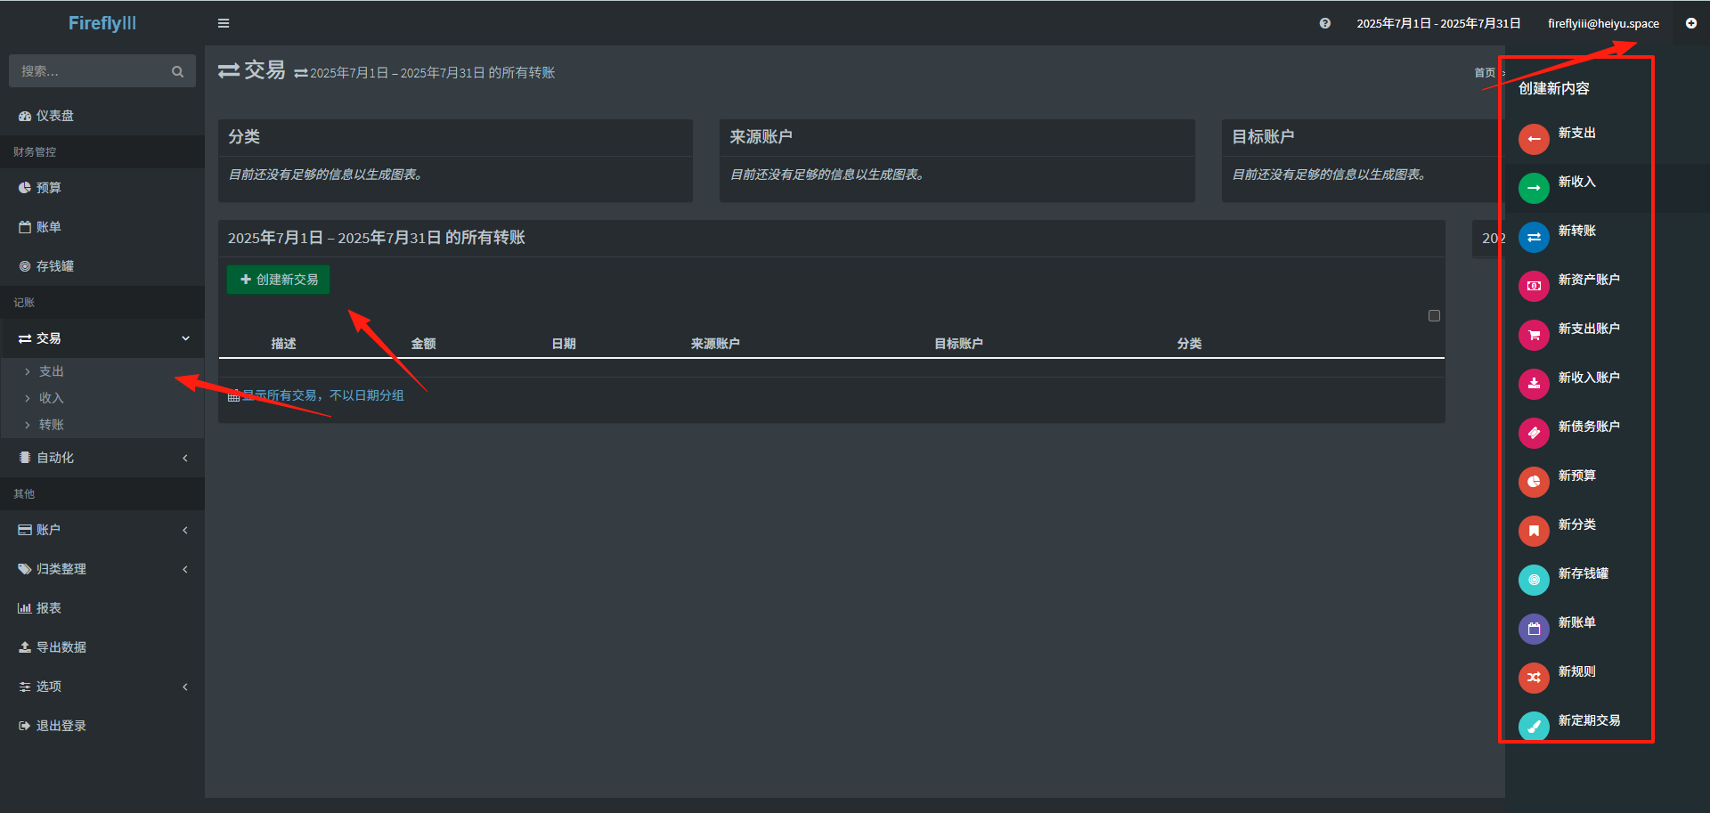This screenshot has width=1710, height=813.
Task: Click the 新规则 shuffle rule icon
Action: 1534,678
